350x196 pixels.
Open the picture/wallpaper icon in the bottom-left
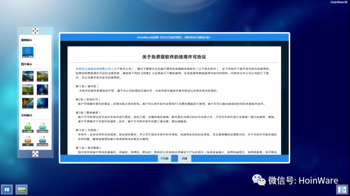point(21,189)
